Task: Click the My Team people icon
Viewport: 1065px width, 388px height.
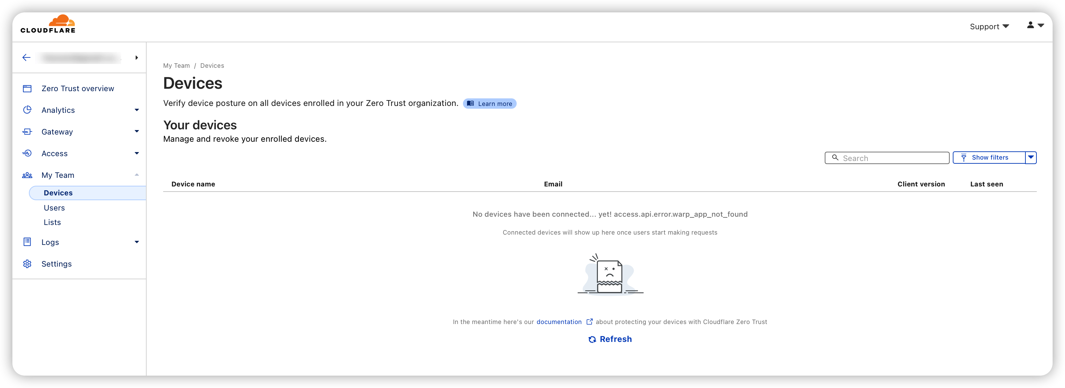Action: tap(27, 175)
